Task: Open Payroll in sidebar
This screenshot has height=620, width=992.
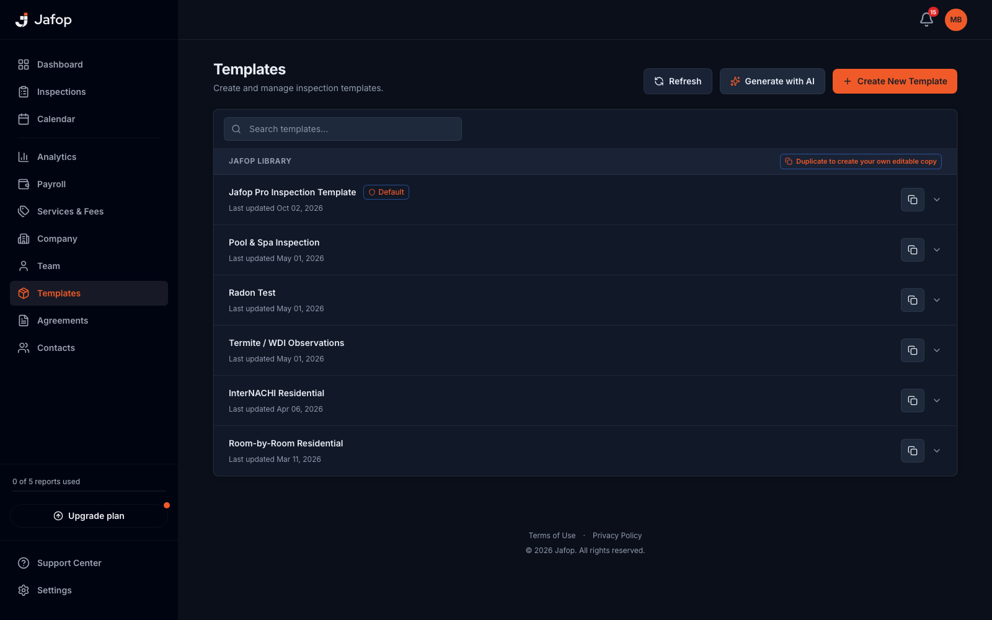Action: point(89,184)
